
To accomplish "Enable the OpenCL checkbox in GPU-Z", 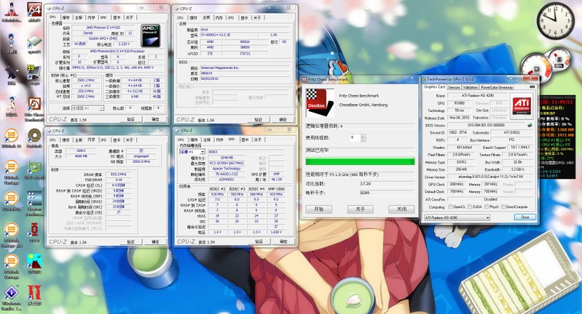I will pyautogui.click(x=451, y=206).
